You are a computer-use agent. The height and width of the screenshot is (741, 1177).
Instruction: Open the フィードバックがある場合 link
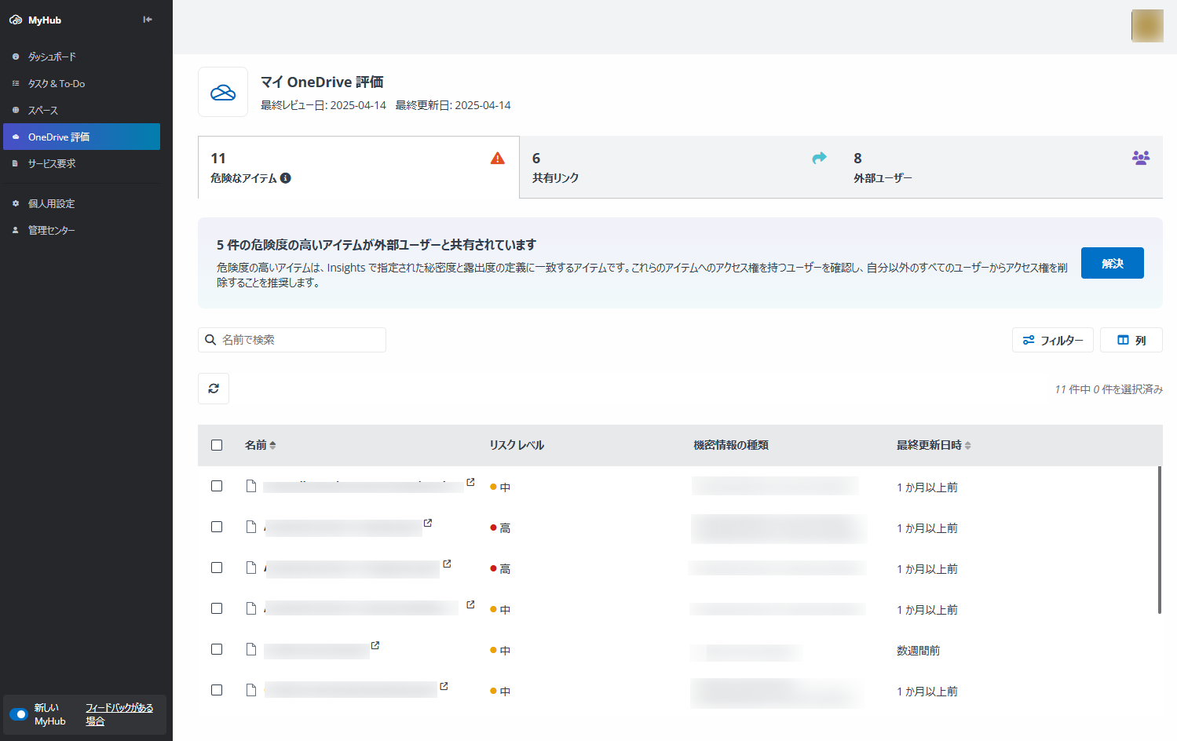(x=119, y=714)
